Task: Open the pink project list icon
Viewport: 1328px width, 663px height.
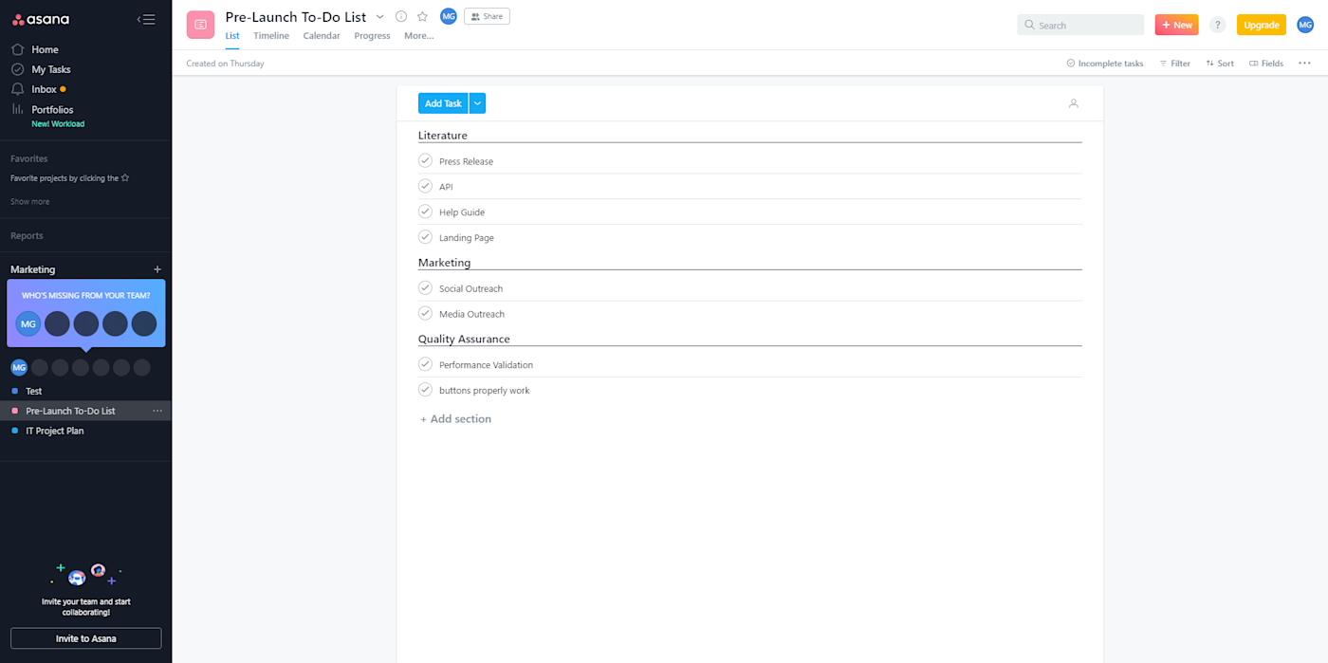Action: click(x=200, y=25)
